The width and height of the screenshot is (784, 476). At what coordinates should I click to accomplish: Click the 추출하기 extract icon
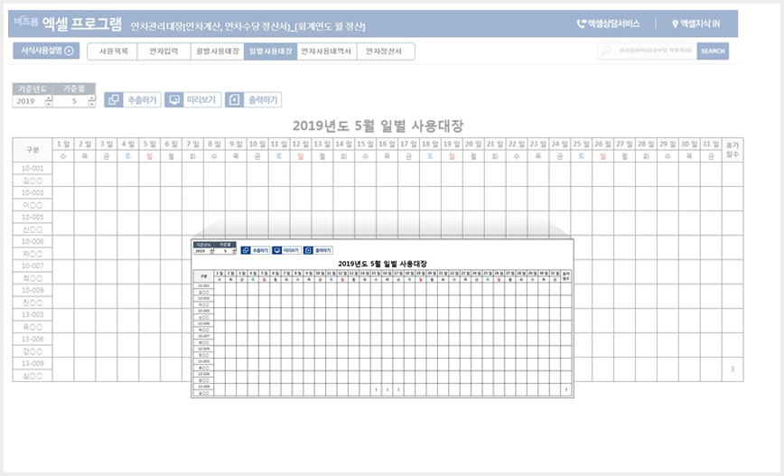[x=114, y=100]
